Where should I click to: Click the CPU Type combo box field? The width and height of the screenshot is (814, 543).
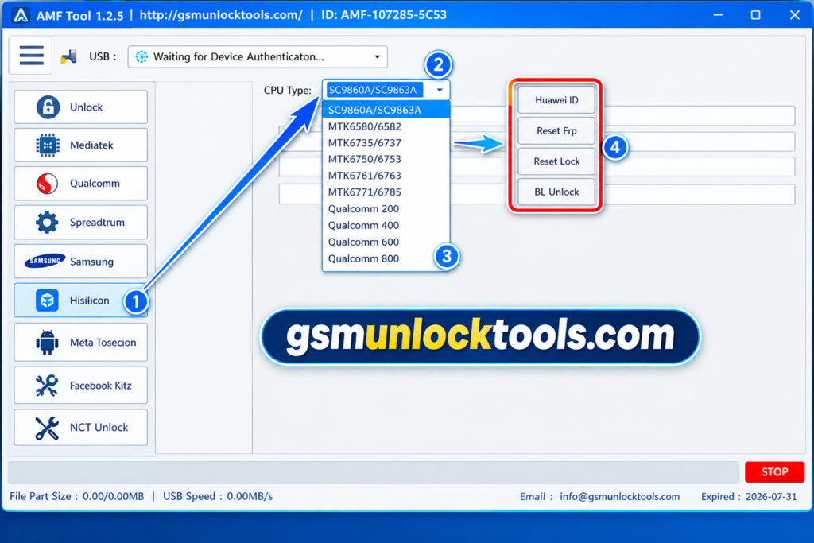(386, 90)
